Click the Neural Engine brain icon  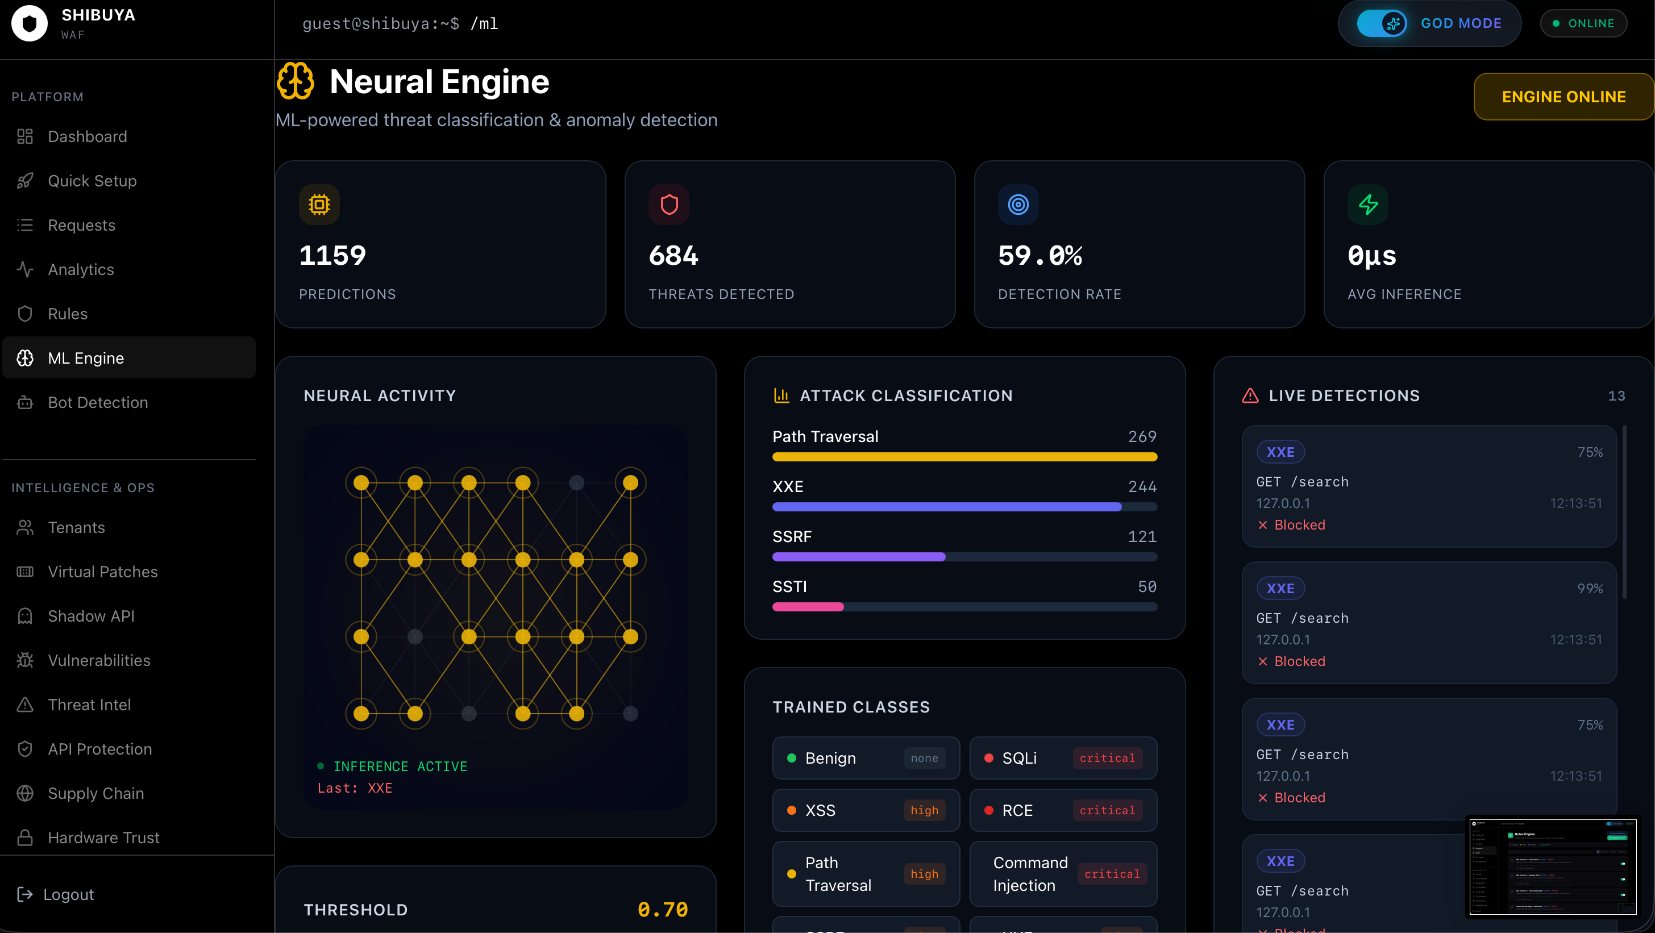295,82
